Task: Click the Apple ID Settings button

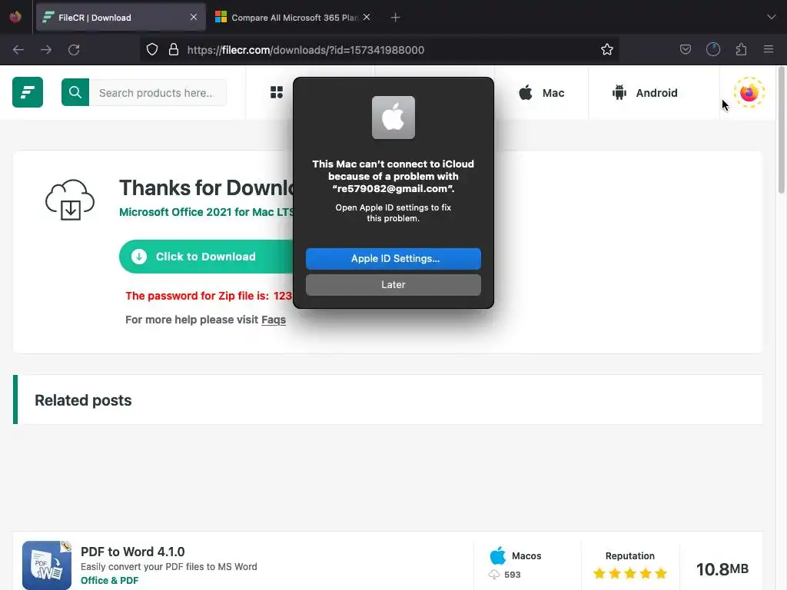Action: coord(393,259)
